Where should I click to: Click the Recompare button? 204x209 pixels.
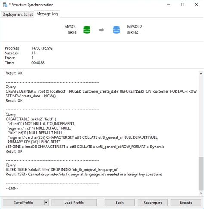[153, 203]
